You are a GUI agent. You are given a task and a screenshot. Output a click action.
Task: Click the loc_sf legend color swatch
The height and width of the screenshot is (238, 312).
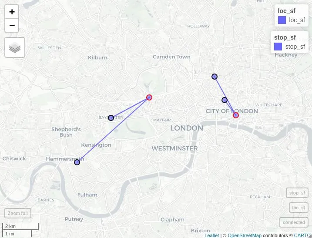pyautogui.click(x=282, y=20)
